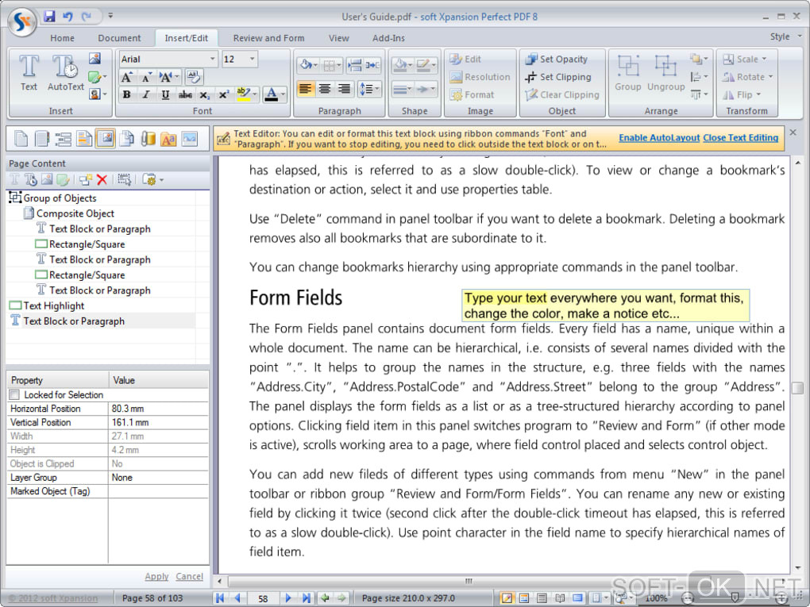Open the soft Xpansion application button
Viewport: 810px width, 607px height.
22,21
